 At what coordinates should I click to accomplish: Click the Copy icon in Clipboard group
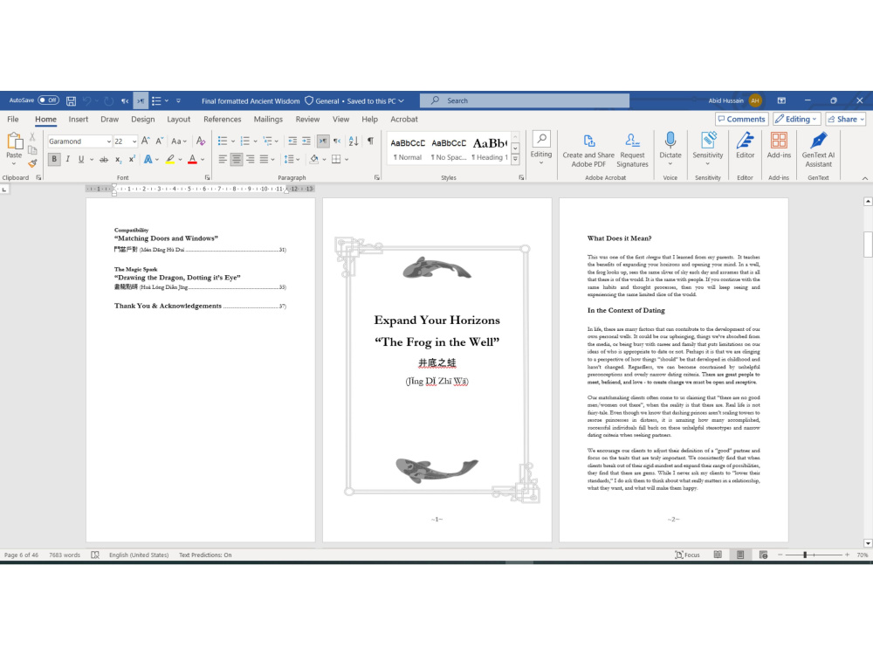[x=32, y=150]
